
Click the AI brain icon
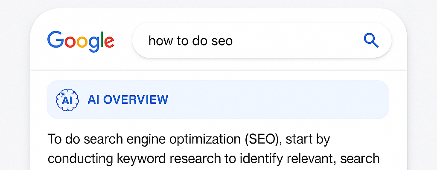pyautogui.click(x=67, y=100)
